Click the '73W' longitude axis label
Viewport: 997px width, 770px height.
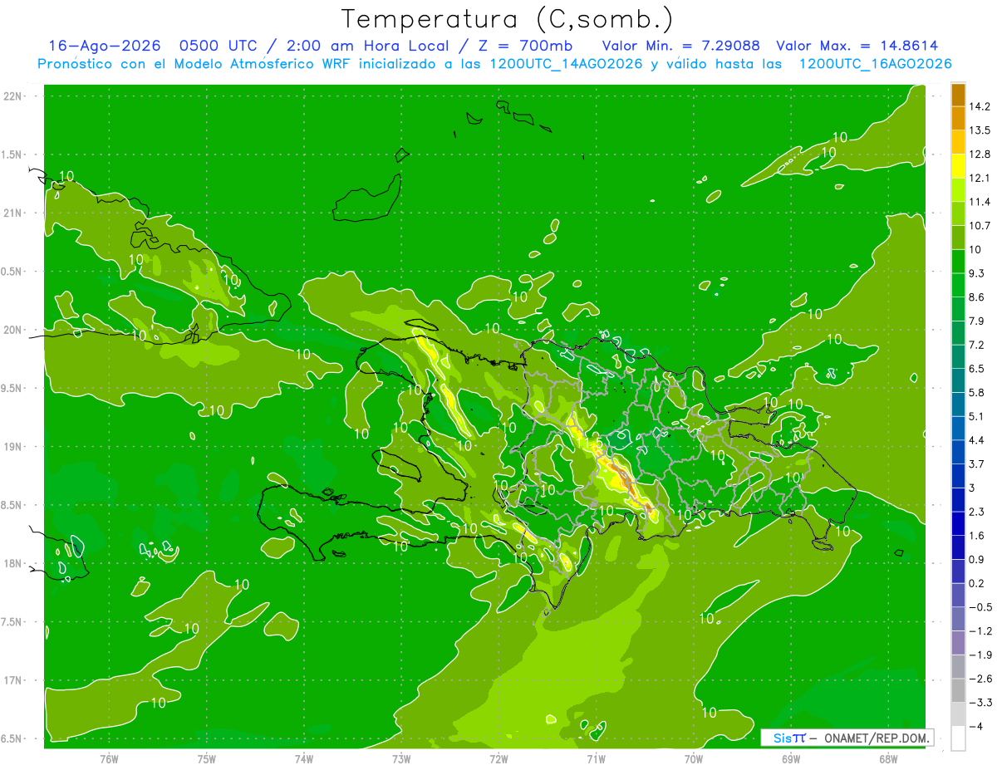[x=401, y=759]
